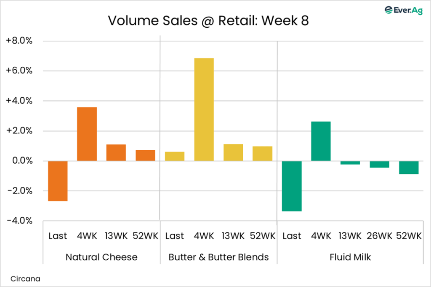Click the Butter 13WK yellow bar
Screen dimensions: 431x287
pyautogui.click(x=233, y=152)
